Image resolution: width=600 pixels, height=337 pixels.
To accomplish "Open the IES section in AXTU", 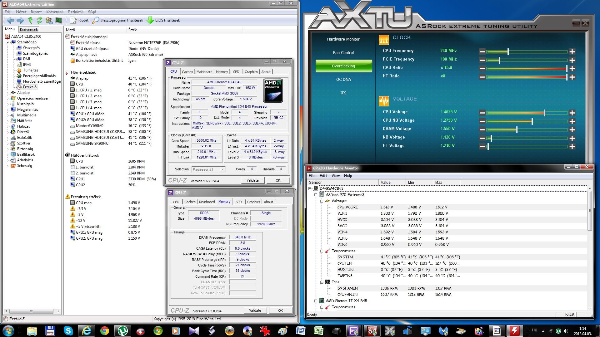I will click(x=343, y=93).
